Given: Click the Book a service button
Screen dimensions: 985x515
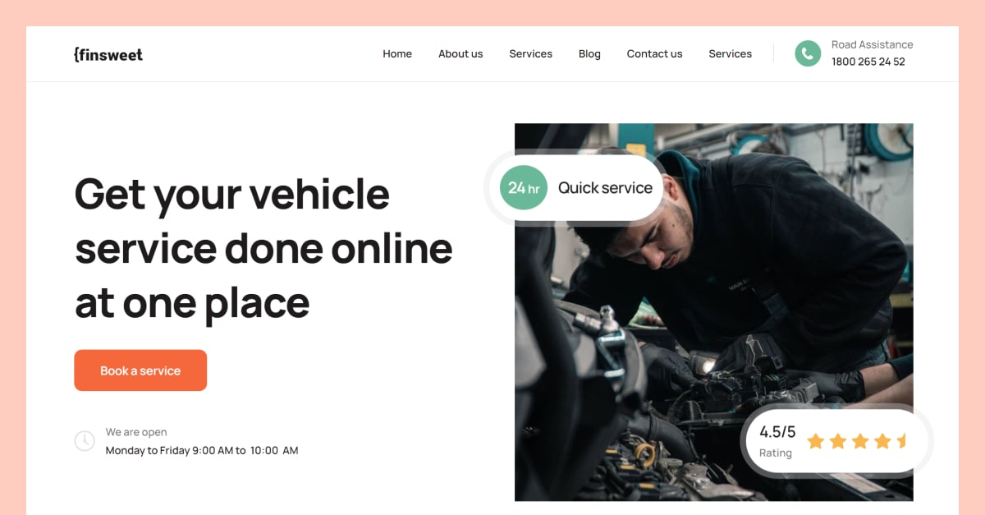Looking at the screenshot, I should 140,370.
